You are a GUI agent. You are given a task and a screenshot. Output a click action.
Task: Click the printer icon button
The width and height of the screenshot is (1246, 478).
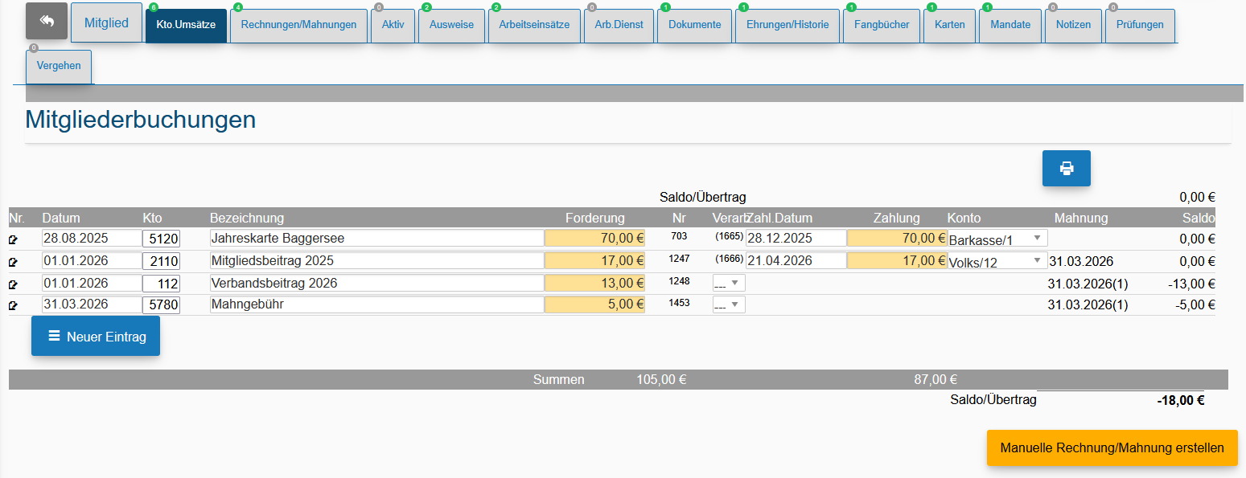[1067, 168]
